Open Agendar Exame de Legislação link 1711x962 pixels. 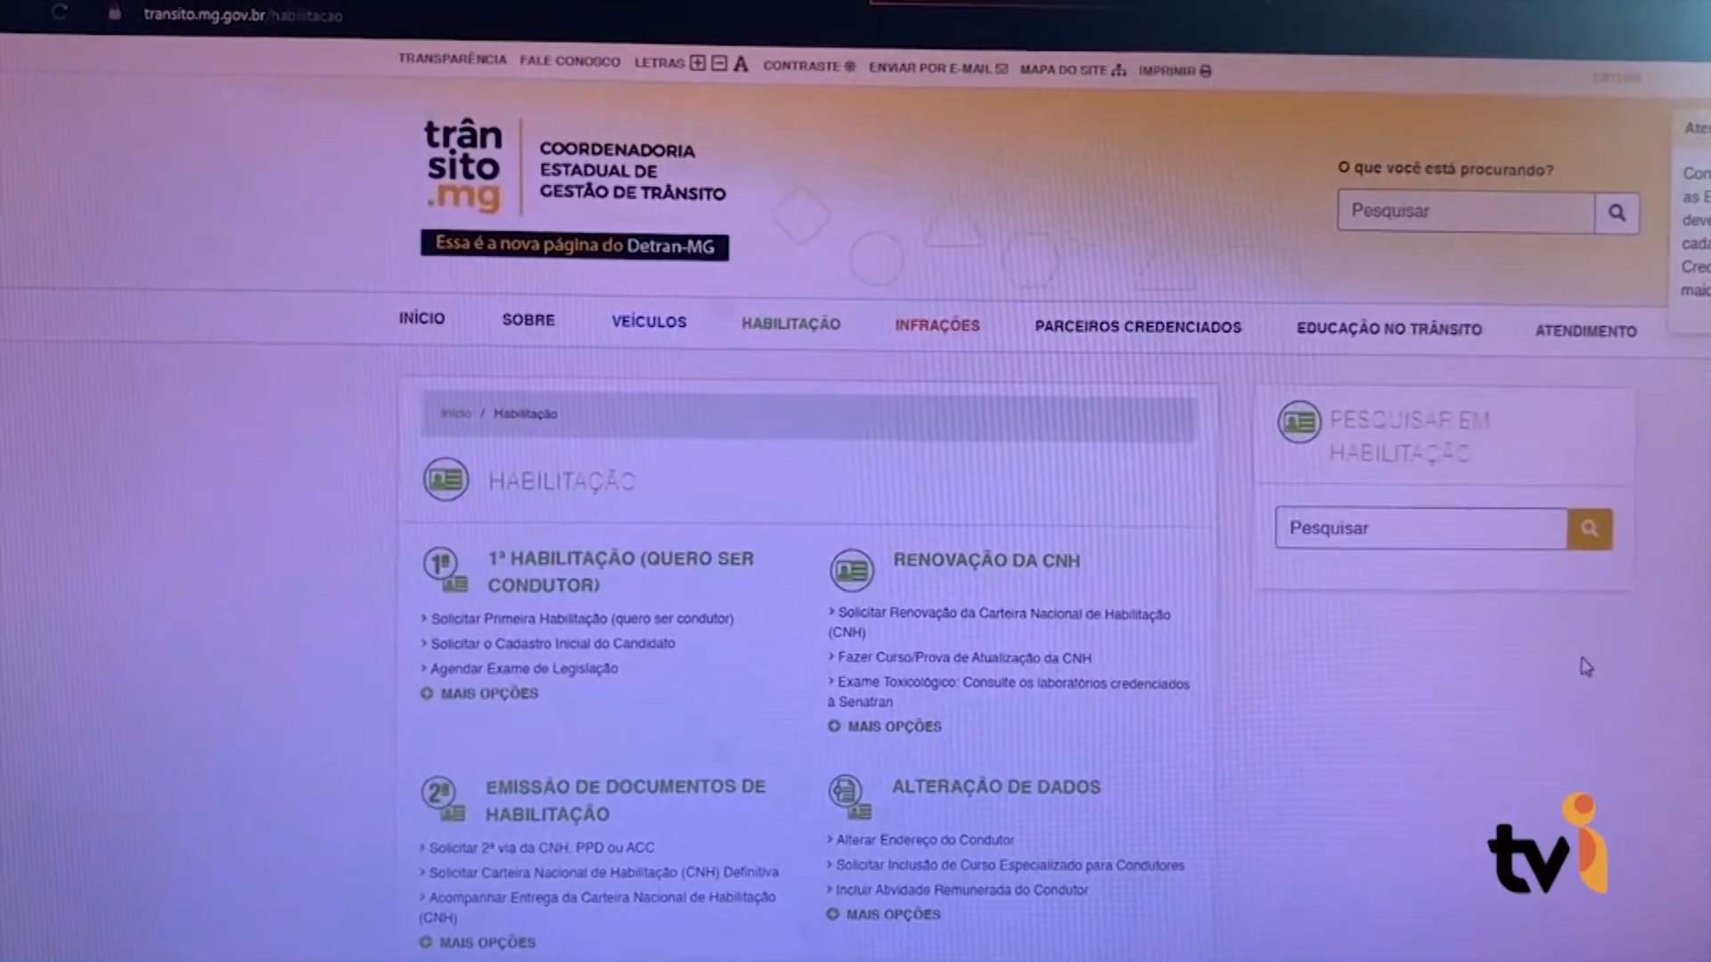(524, 668)
